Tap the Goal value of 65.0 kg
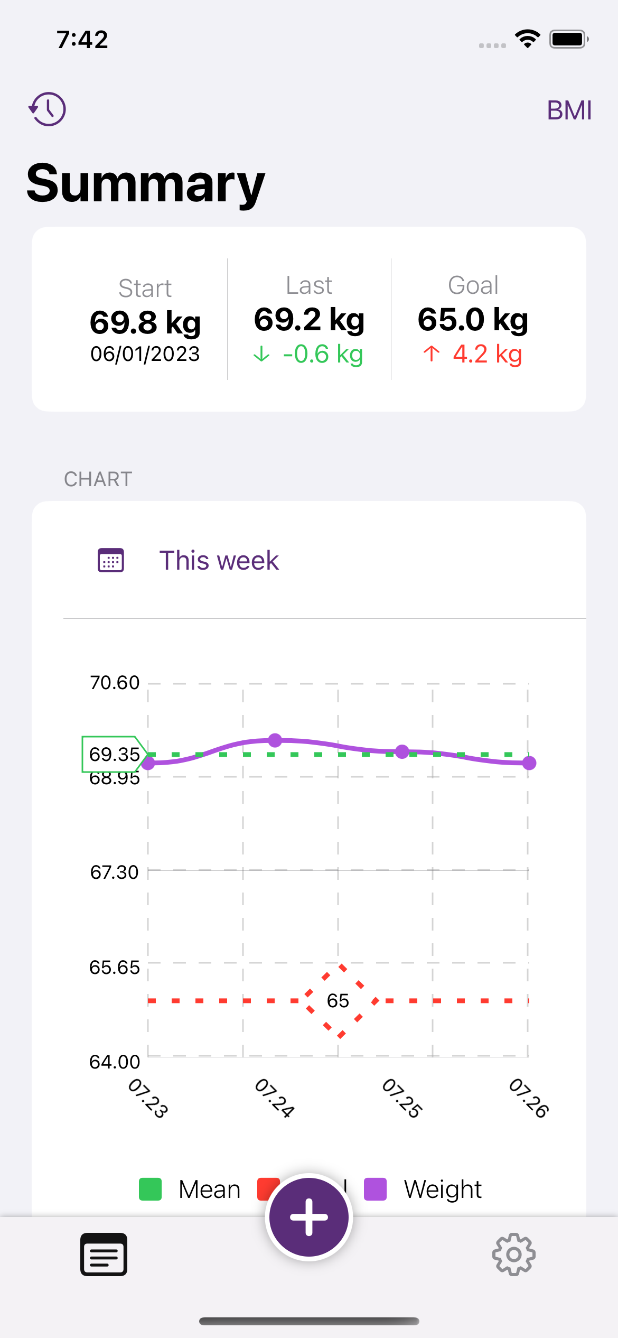The width and height of the screenshot is (618, 1338). tap(473, 319)
